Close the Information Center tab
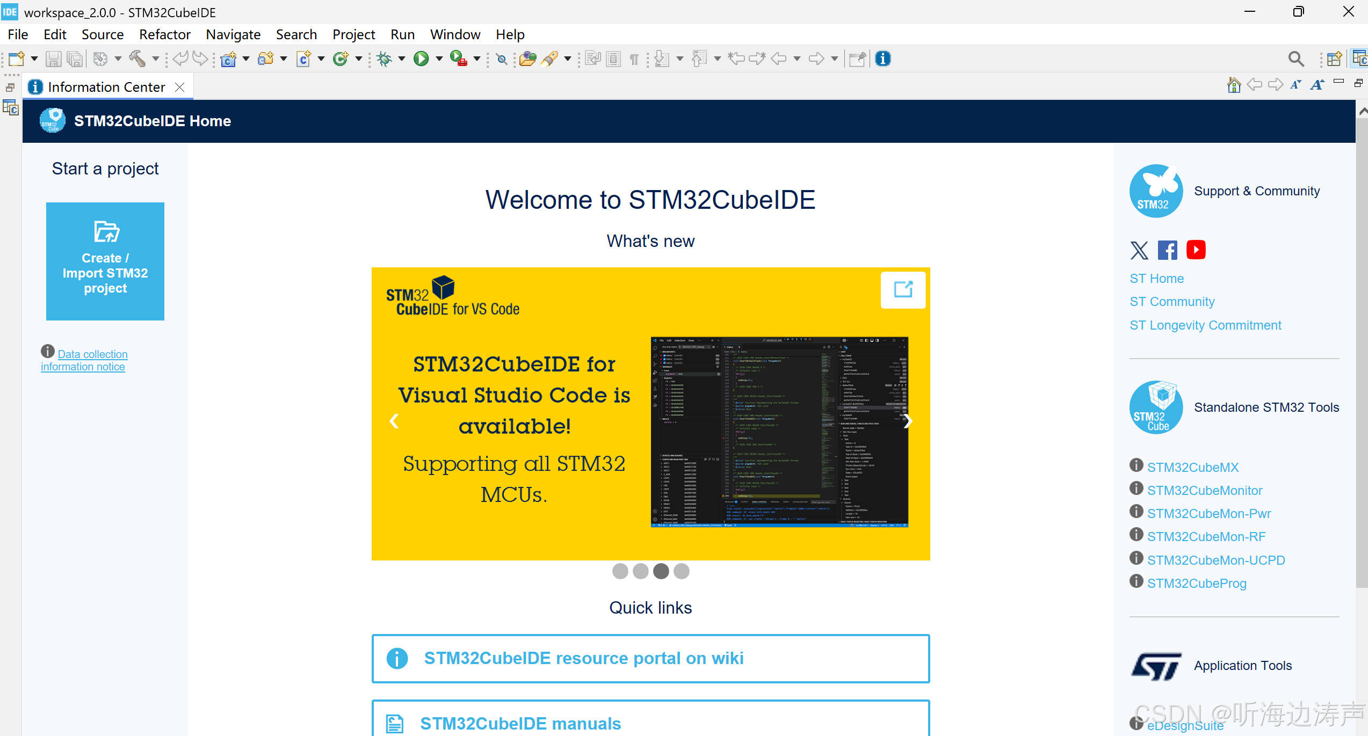This screenshot has width=1368, height=736. point(180,87)
